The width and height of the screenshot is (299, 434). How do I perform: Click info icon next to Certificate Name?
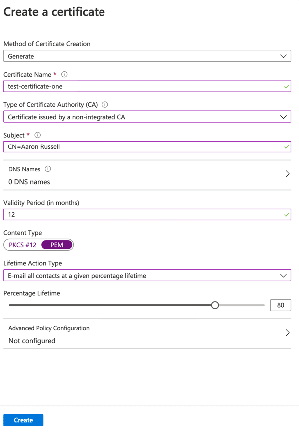click(64, 74)
